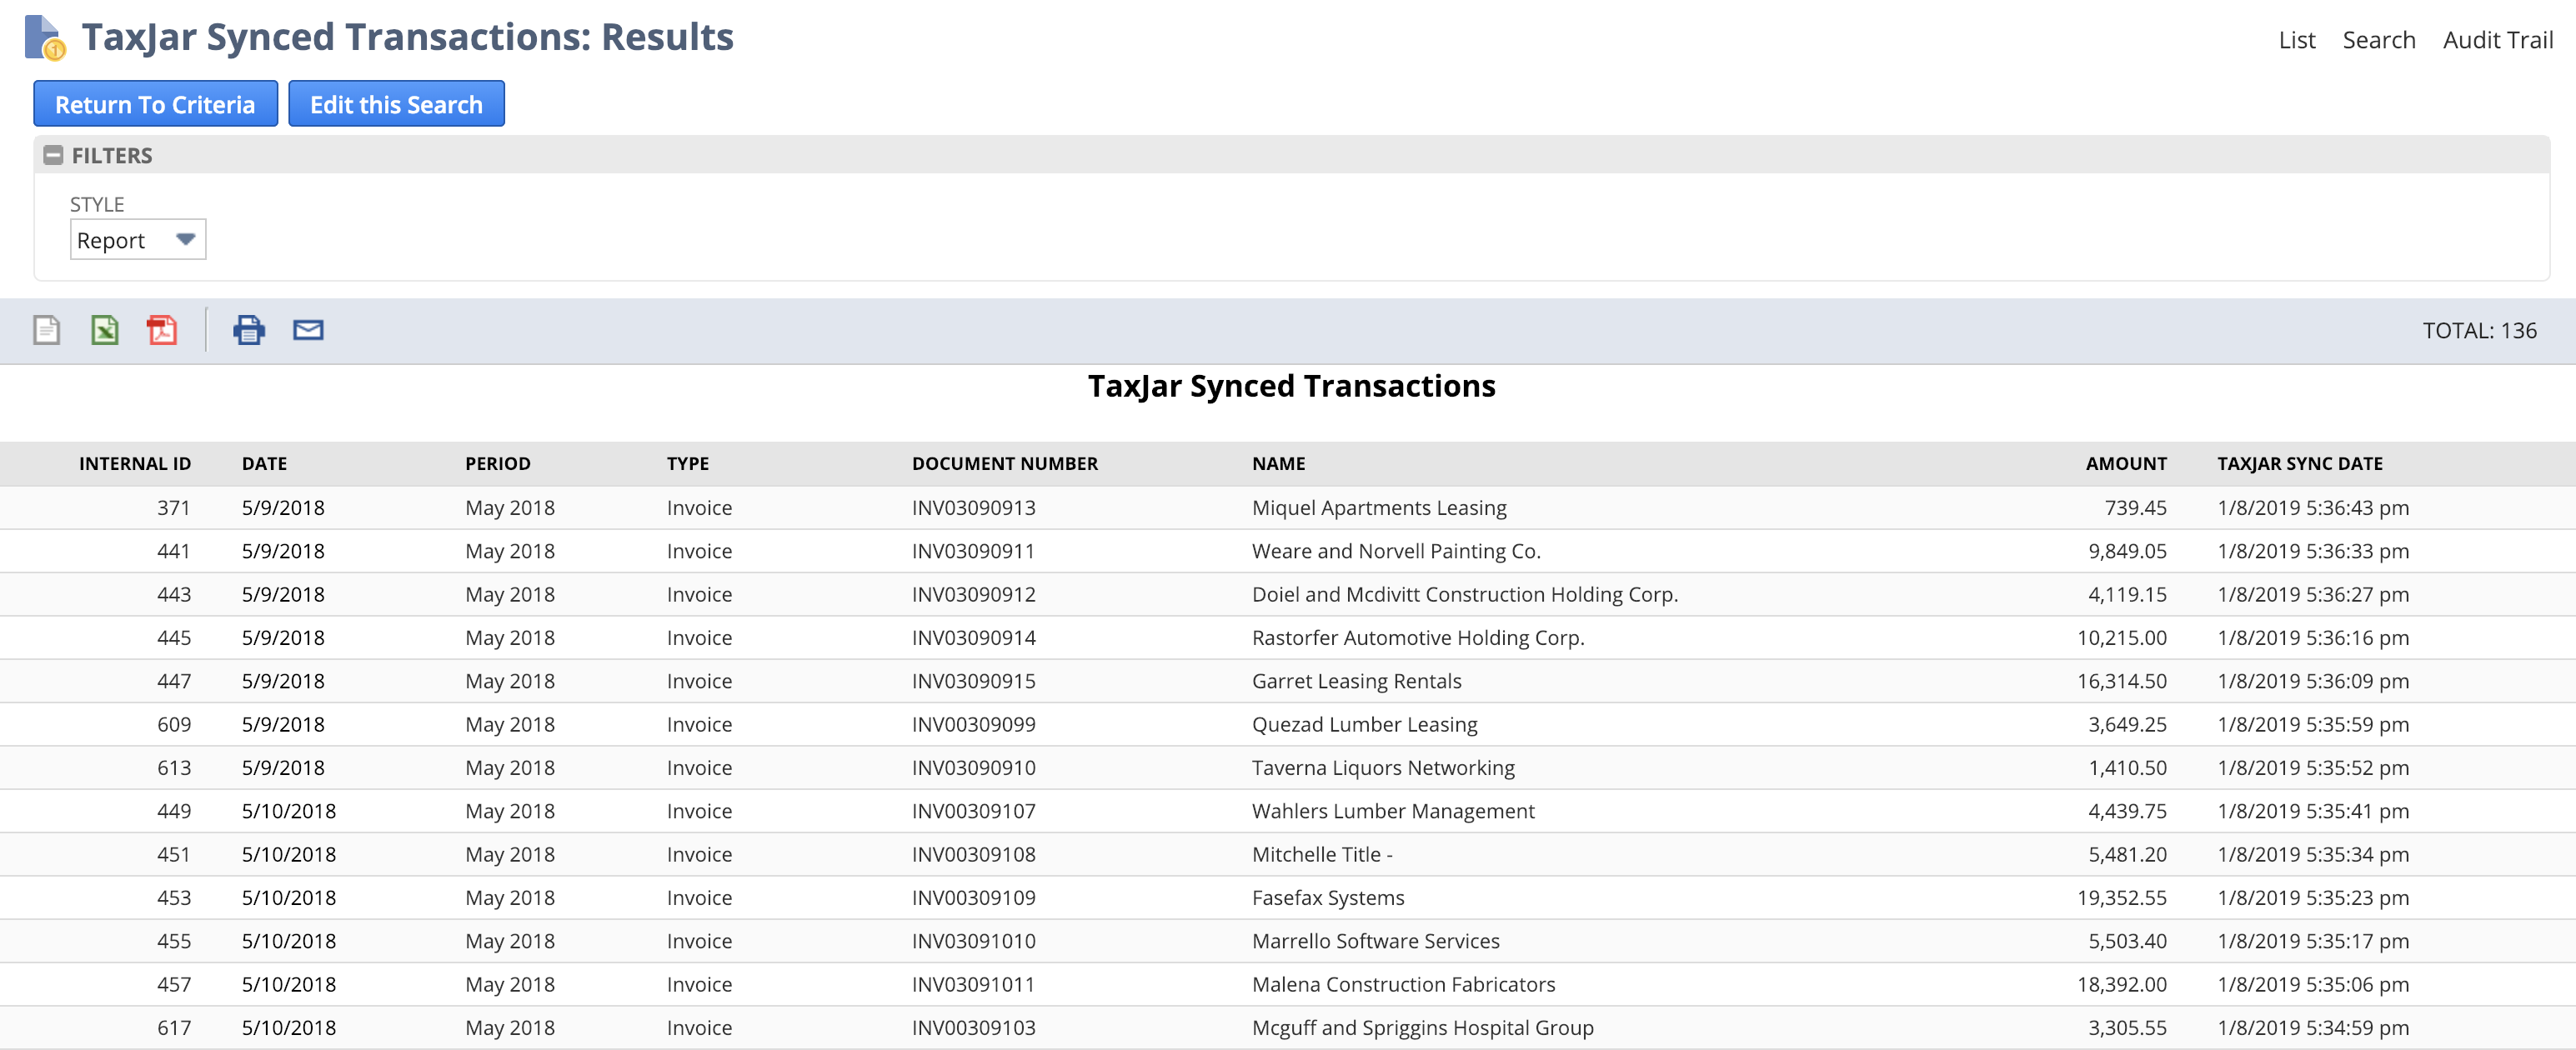Click sync date 1/8/2019 5:34:59 pm

click(2313, 1028)
